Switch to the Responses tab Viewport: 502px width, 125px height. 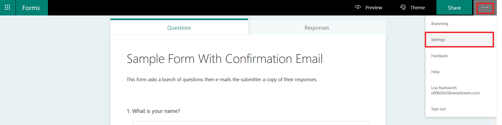point(317,28)
